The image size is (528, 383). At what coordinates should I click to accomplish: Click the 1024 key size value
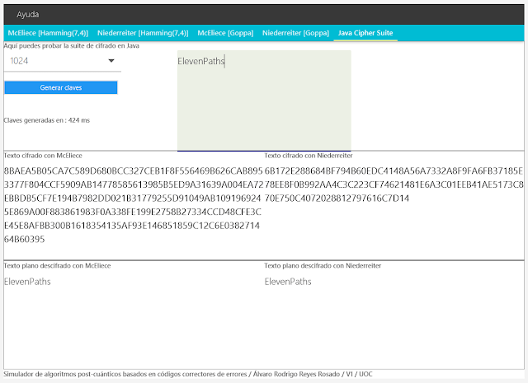click(21, 61)
